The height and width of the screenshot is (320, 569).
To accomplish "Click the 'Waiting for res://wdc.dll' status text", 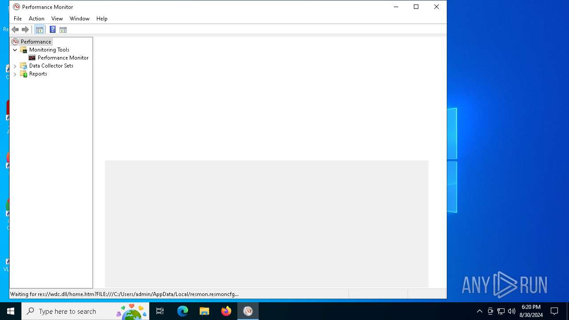I will (x=124, y=294).
